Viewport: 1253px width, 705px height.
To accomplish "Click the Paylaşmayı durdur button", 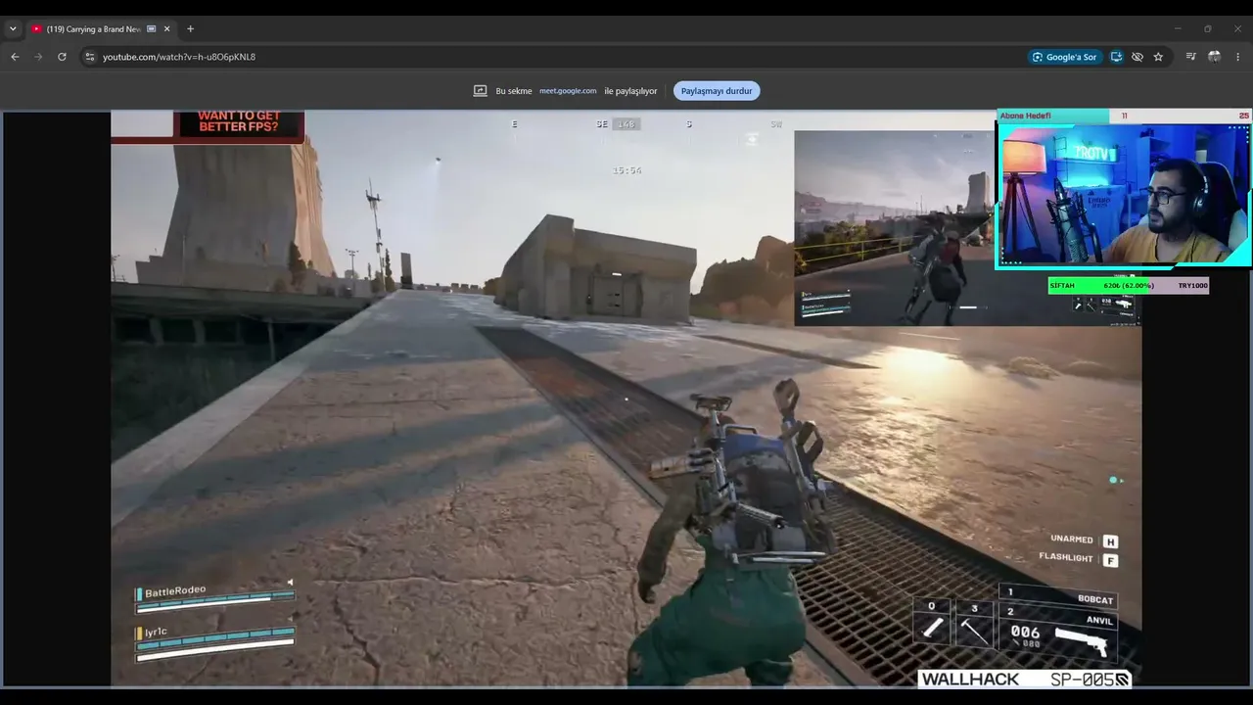I will point(717,91).
